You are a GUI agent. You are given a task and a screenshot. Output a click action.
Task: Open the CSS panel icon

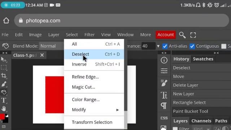(x=164, y=118)
